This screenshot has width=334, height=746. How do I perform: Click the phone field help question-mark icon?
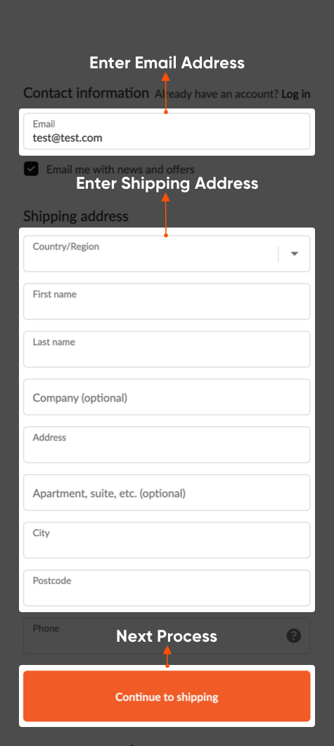294,635
